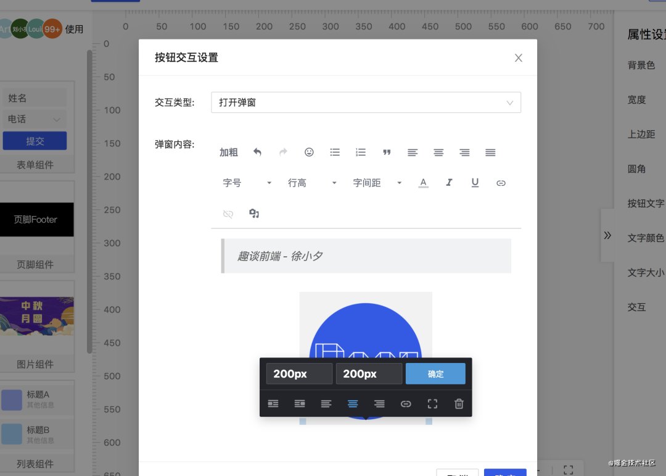Screen dimensions: 666x476
Task: Center image in image popup
Action: (x=353, y=404)
